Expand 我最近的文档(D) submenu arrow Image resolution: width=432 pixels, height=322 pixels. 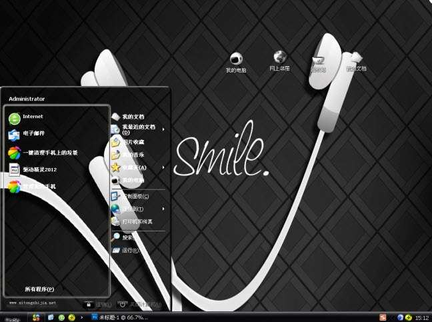[163, 129]
